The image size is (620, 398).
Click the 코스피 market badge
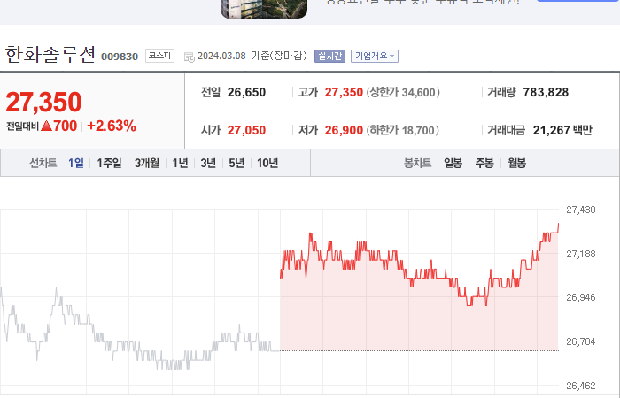pos(159,55)
